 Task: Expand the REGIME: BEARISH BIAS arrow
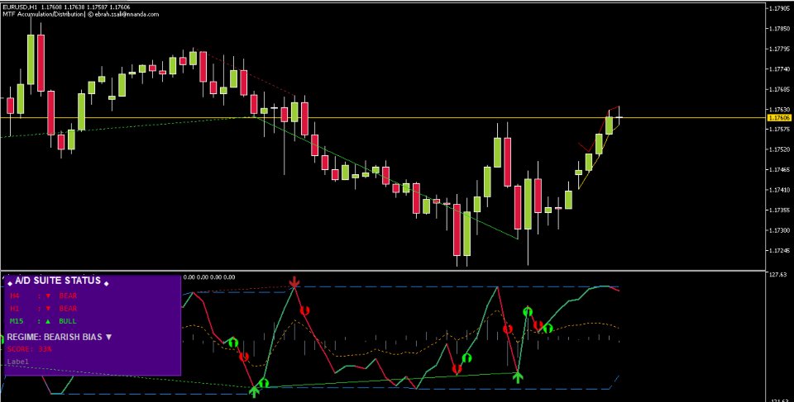pos(108,337)
